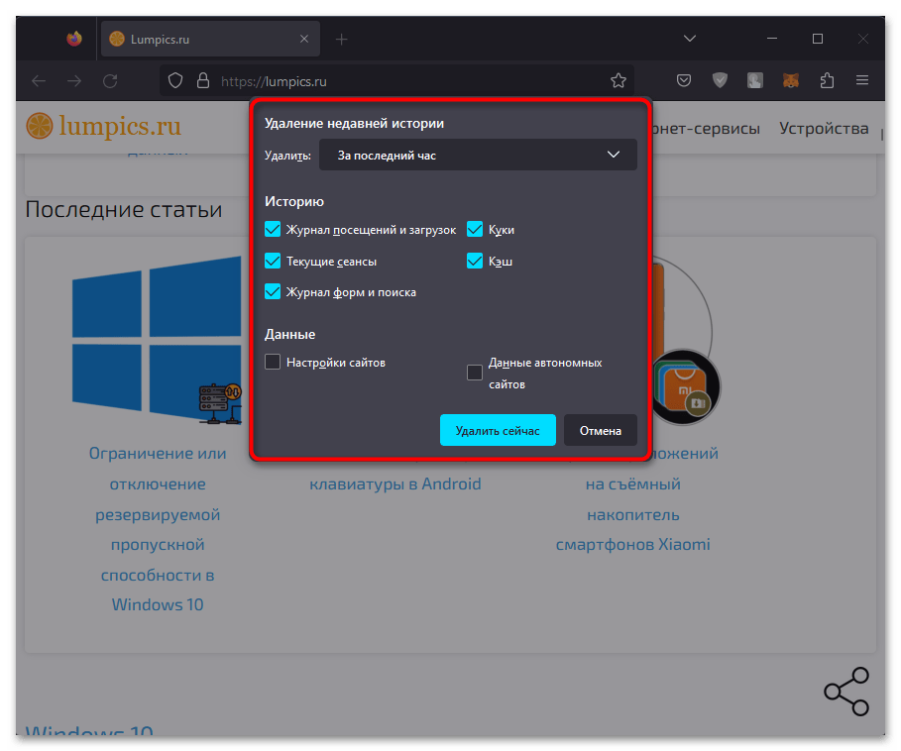Click the reload page button
The image size is (901, 751).
[x=110, y=80]
